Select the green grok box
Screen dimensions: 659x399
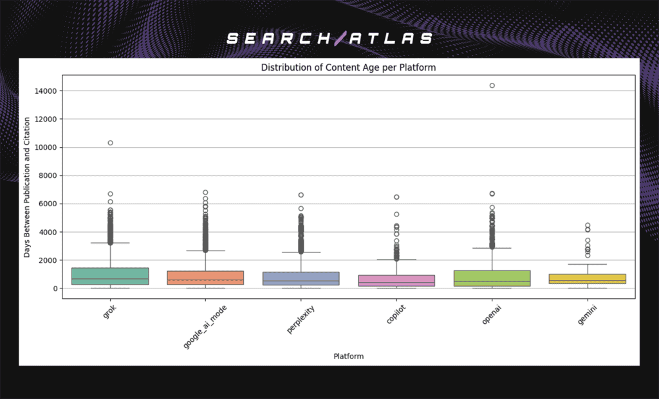coord(110,276)
